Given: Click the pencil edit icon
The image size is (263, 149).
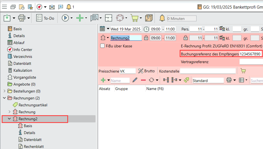Looking at the screenshot, I should (135, 80).
